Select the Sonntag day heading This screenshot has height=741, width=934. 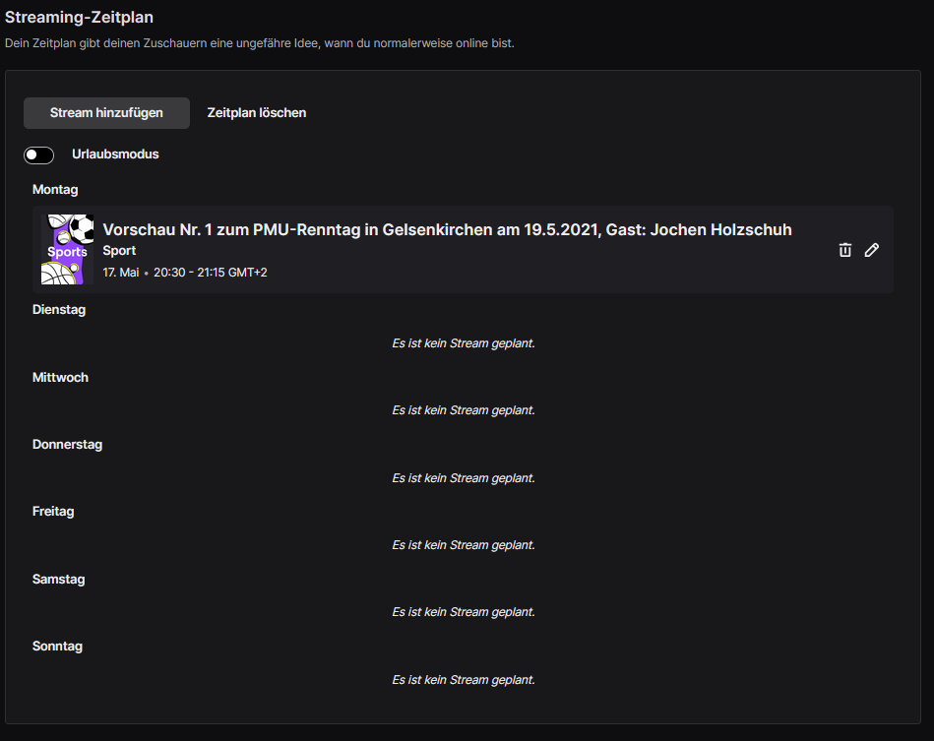(x=57, y=647)
